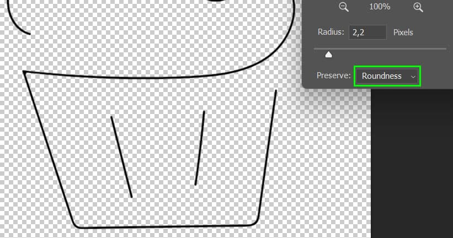Click the white Radius slider handle
Viewport: 453px width, 238px height.
329,54
